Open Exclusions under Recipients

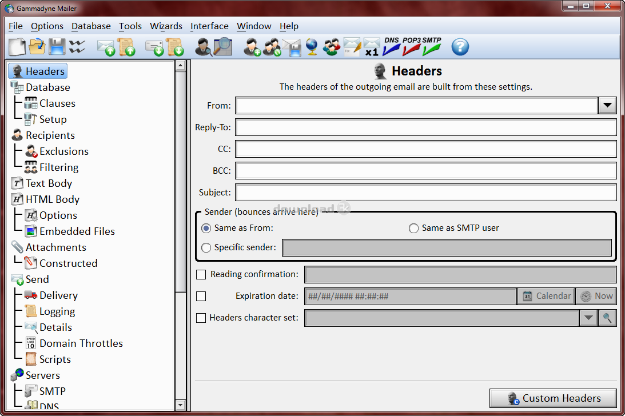click(x=57, y=151)
